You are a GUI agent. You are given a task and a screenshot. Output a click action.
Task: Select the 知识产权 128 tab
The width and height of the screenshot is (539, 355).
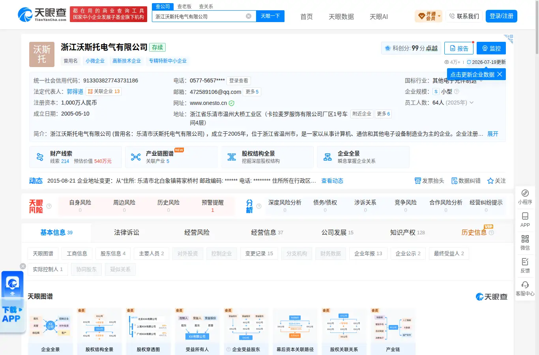tap(408, 233)
